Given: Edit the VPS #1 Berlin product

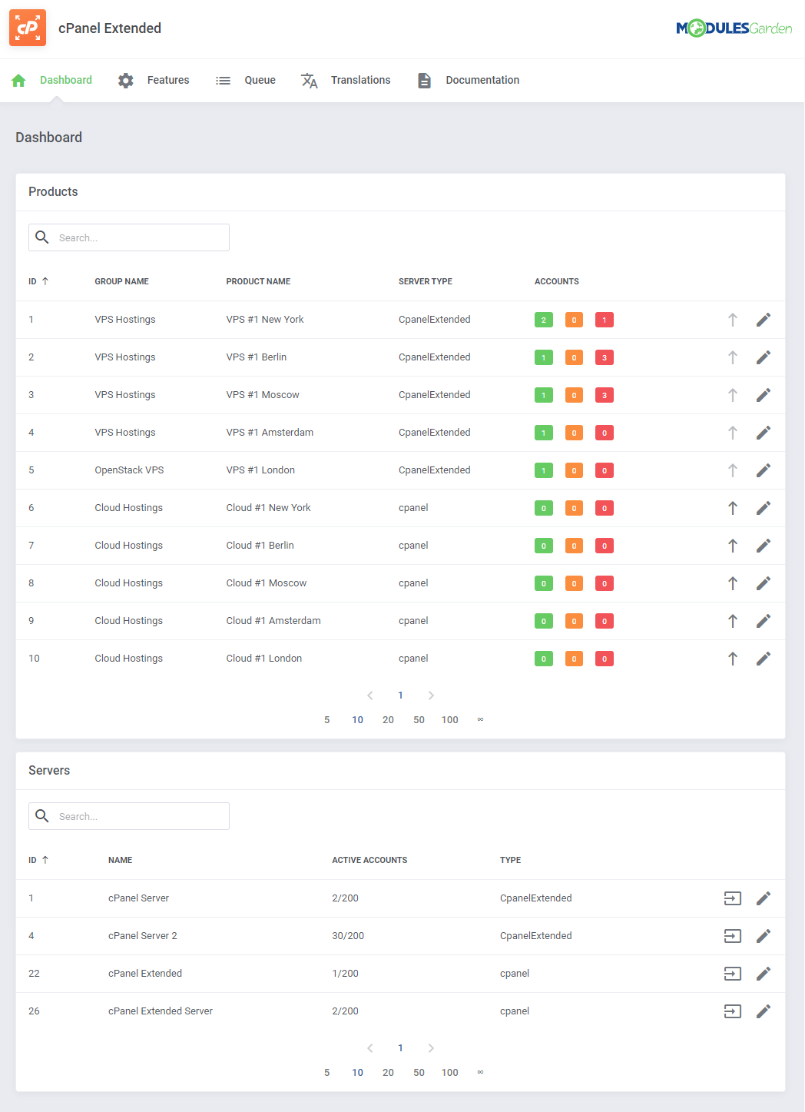Looking at the screenshot, I should pyautogui.click(x=764, y=357).
